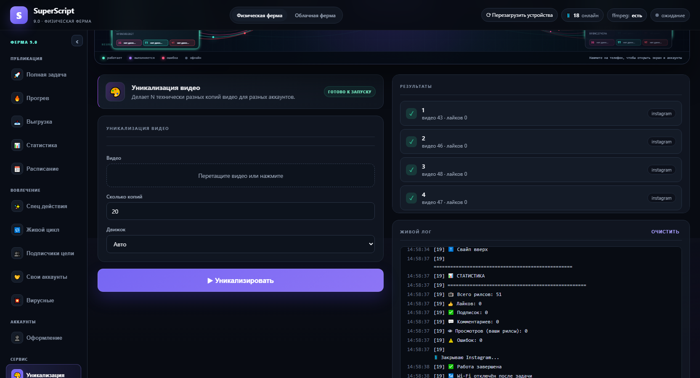Click instagram tag on result 1
This screenshot has height=378, width=700.
661,114
